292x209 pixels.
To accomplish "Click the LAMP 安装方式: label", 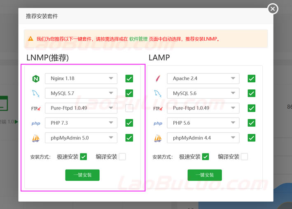I will point(163,157).
